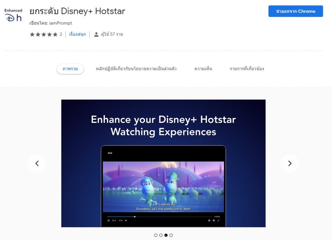Click the pause button in video preview

(x=109, y=221)
